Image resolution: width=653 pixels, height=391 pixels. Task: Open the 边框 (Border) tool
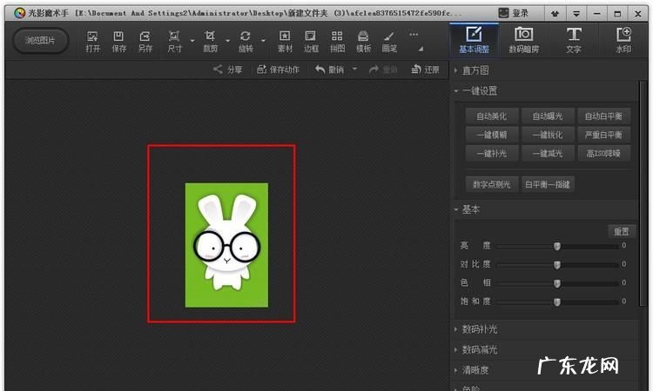(x=311, y=41)
